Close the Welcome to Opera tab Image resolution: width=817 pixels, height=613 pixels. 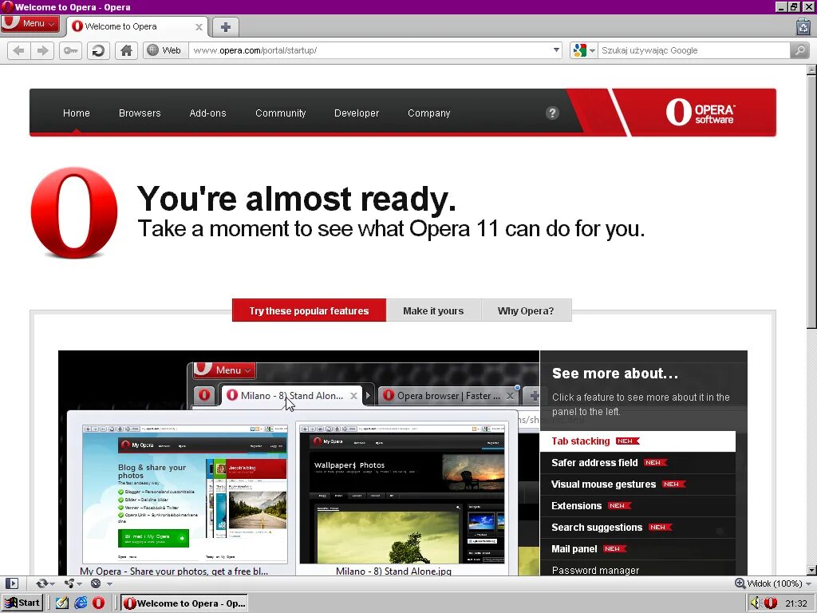point(199,27)
